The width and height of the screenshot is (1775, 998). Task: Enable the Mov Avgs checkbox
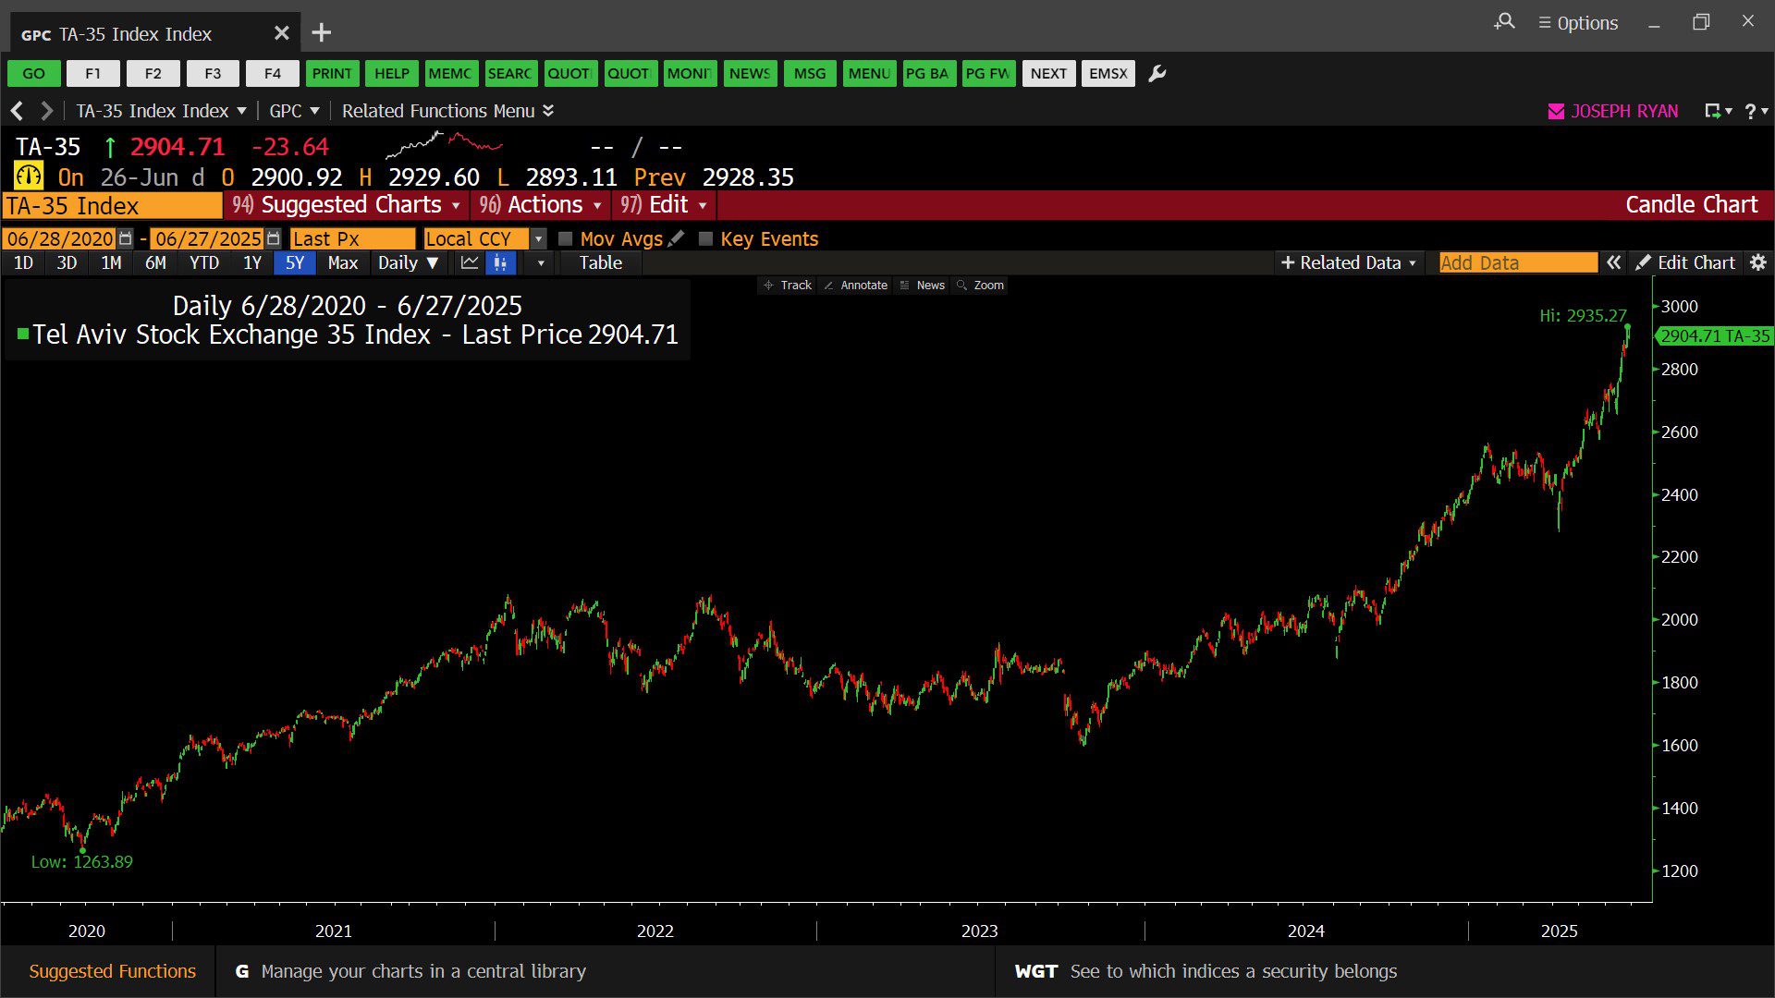(566, 238)
